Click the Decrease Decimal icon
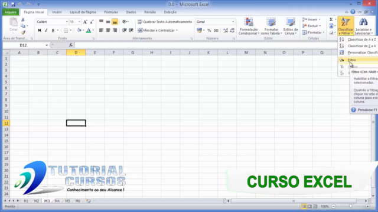 point(232,30)
